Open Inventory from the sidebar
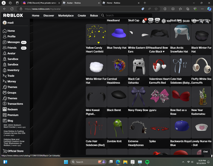This screenshot has width=213, height=166. click(x=11, y=70)
